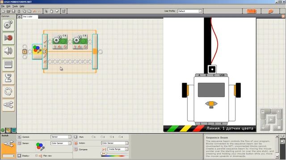Open the File menu
This screenshot has height=160, width=286.
[x=3, y=6]
